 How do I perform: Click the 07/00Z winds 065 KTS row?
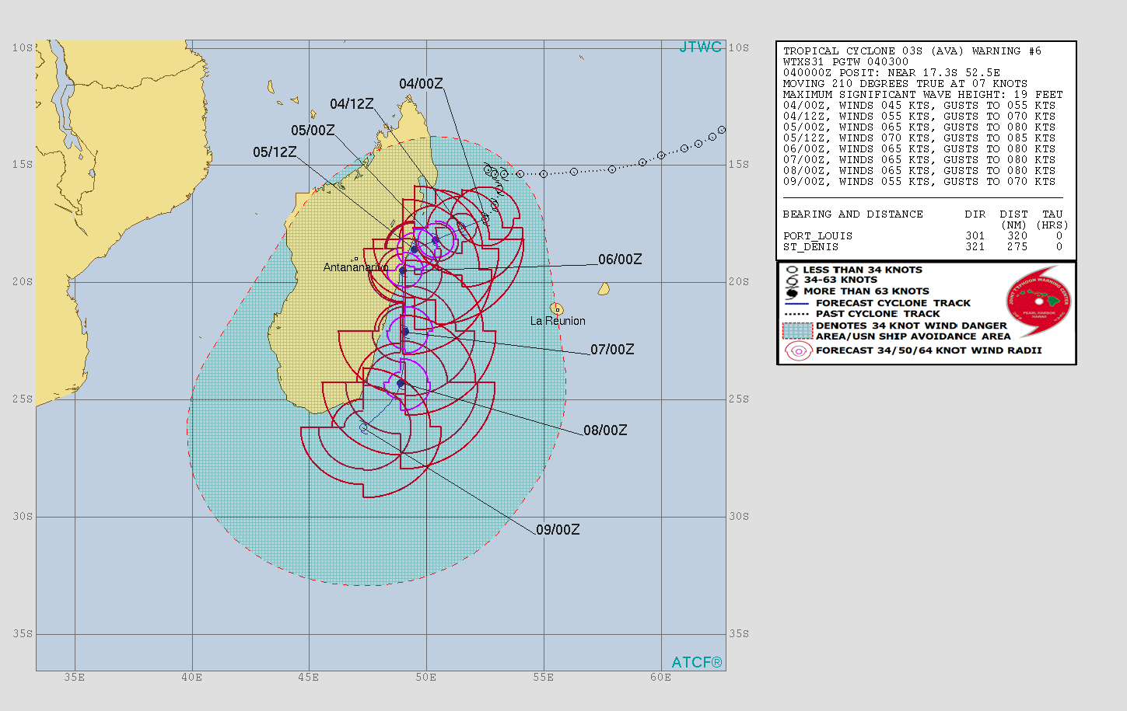tap(919, 160)
